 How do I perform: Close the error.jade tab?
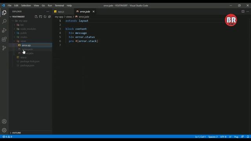93,11
